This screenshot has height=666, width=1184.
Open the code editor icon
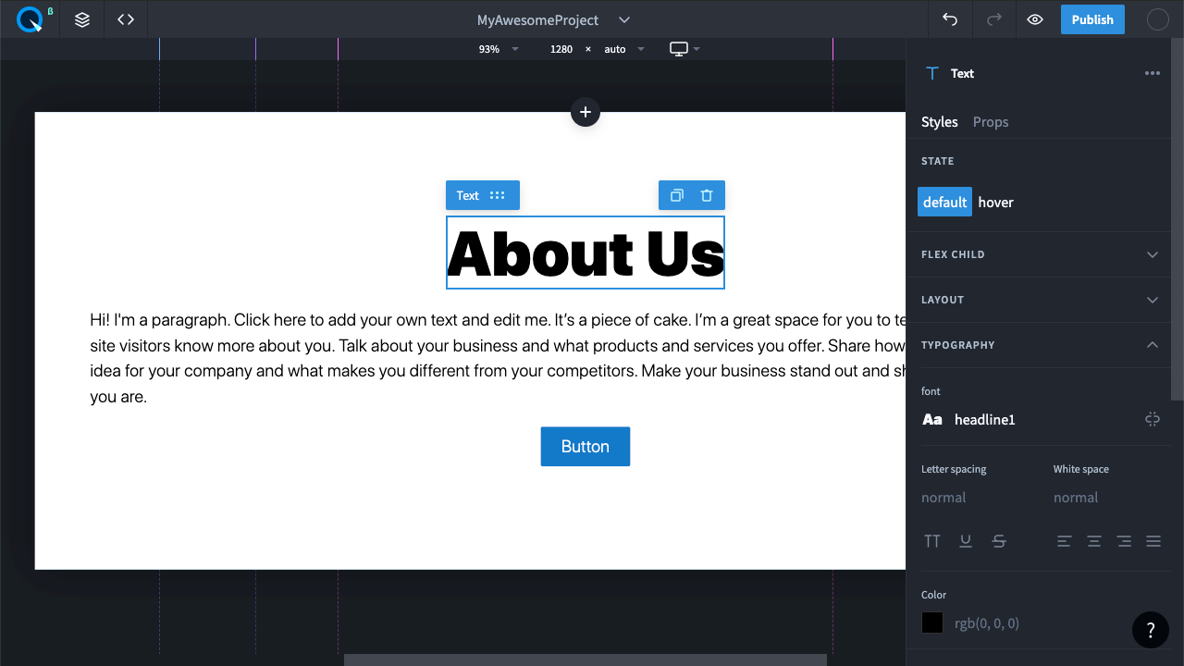point(126,19)
